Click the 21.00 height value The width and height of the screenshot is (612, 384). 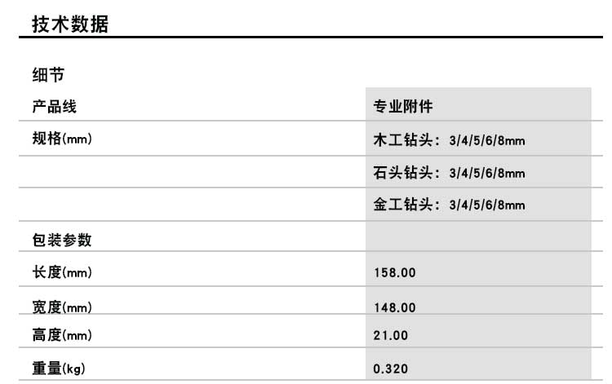pyautogui.click(x=391, y=335)
